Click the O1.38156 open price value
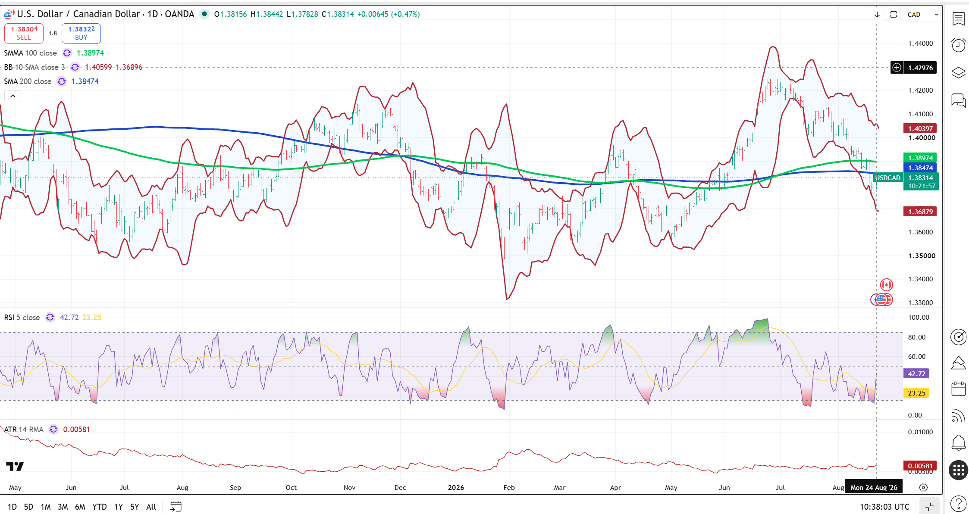The height and width of the screenshot is (514, 969). click(231, 14)
